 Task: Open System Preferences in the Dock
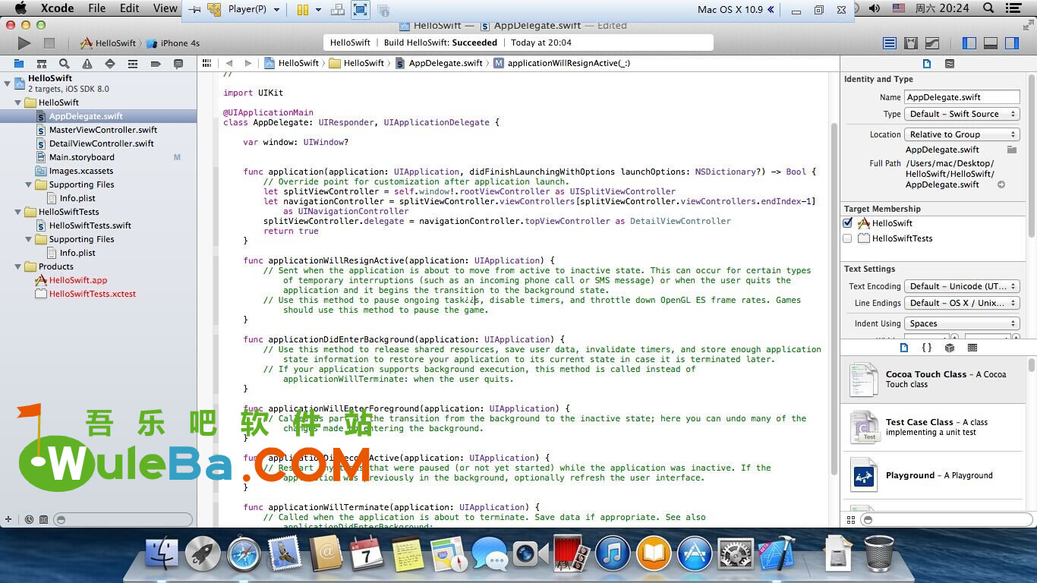click(x=735, y=553)
